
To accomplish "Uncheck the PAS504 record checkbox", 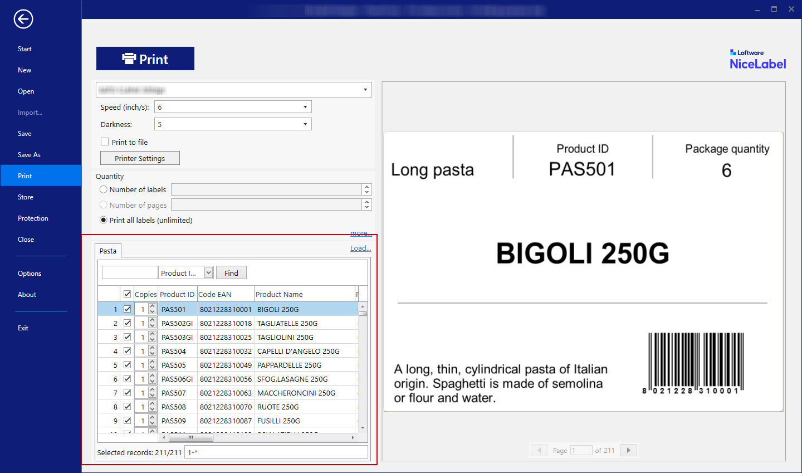I will point(127,351).
